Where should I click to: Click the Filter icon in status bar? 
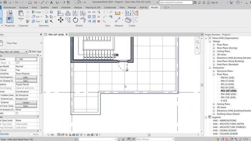coord(245,139)
